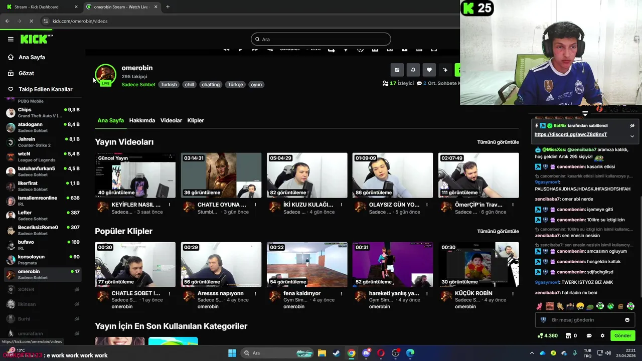Open wtcN channel in the sidebar
The width and height of the screenshot is (642, 361).
coord(42,156)
